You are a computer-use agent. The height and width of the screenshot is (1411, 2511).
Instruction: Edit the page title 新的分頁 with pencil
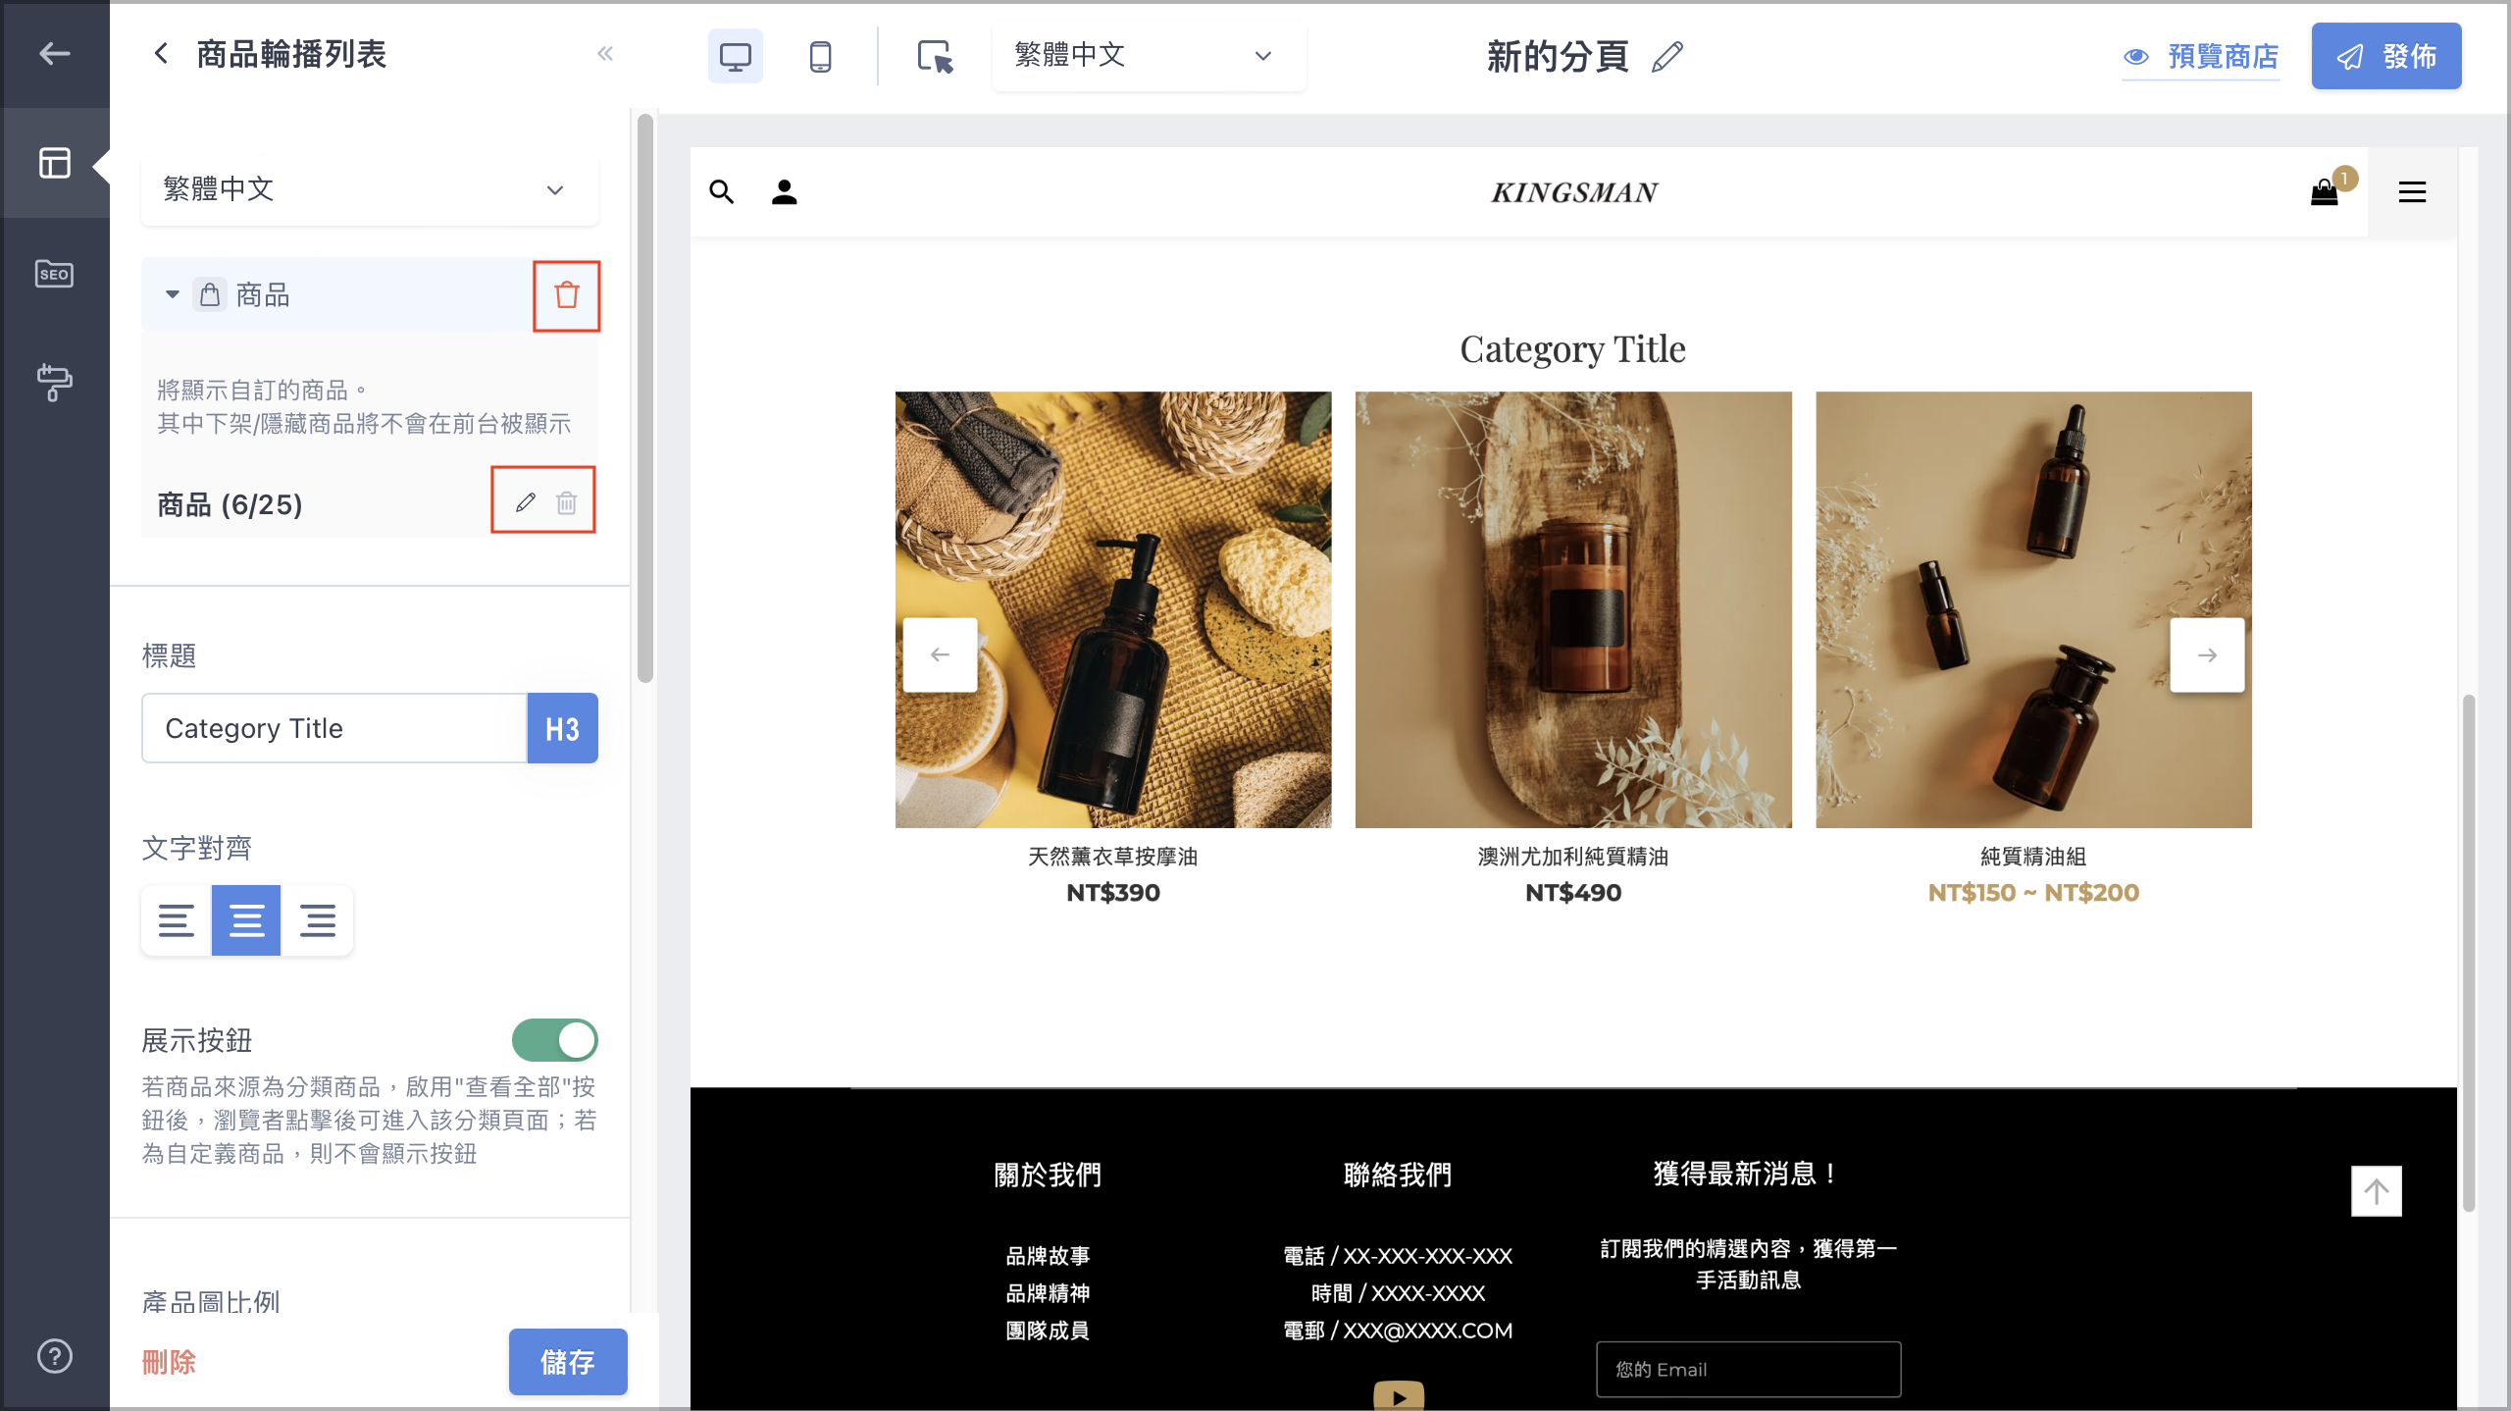click(x=1667, y=56)
